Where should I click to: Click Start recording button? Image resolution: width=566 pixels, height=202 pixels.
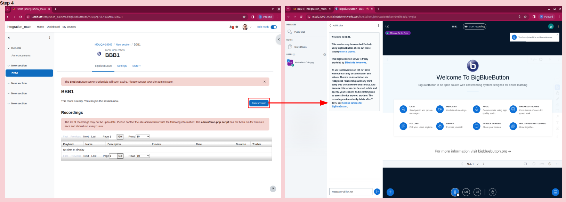pos(475,26)
